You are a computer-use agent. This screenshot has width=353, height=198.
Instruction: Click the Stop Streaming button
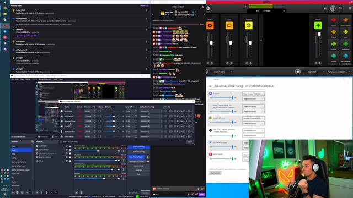138,147
